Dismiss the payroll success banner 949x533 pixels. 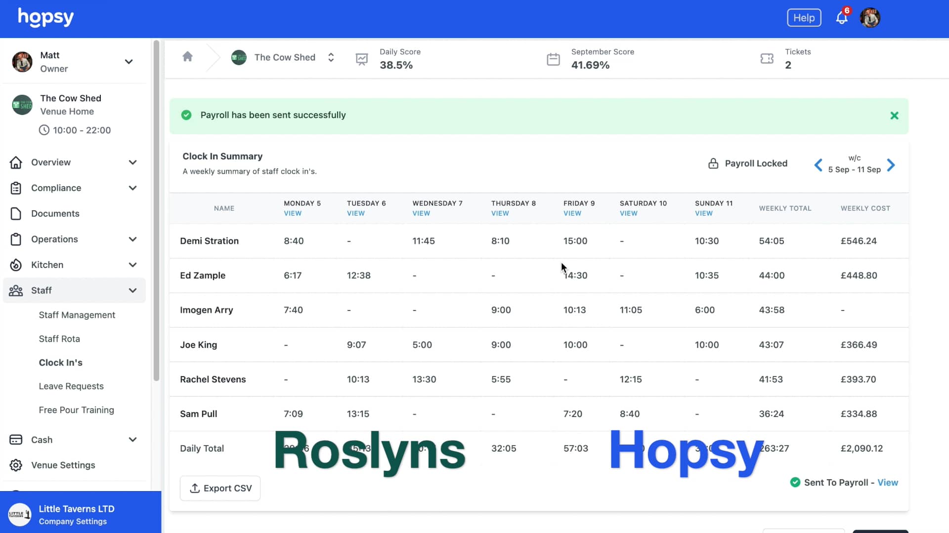[894, 115]
